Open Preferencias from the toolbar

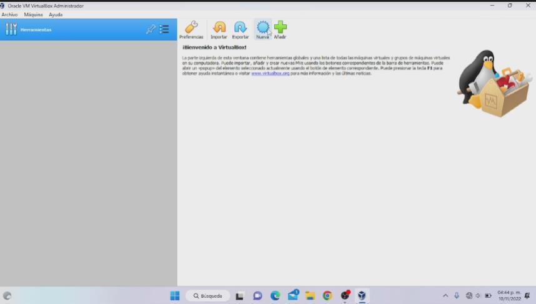[x=191, y=29]
